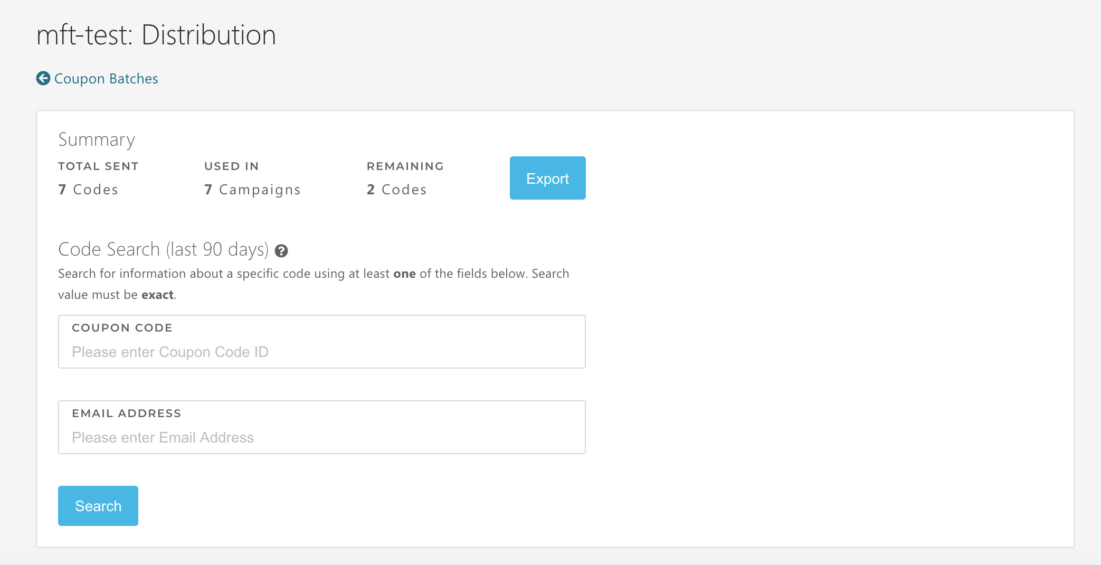
Task: Click the COUPON CODE field label
Action: click(122, 328)
